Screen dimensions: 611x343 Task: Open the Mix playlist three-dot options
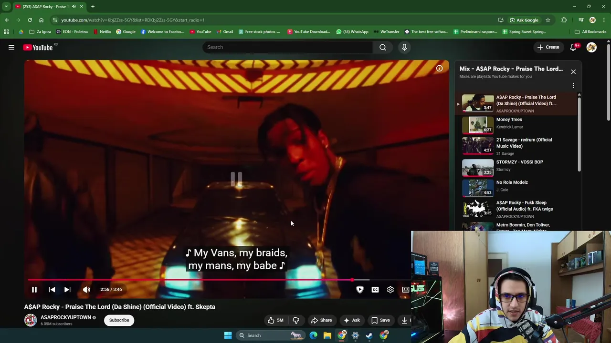coord(573,86)
